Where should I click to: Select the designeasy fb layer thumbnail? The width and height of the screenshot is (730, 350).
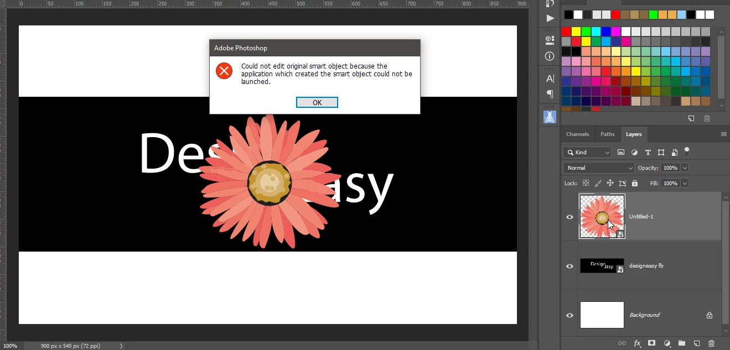coord(602,265)
